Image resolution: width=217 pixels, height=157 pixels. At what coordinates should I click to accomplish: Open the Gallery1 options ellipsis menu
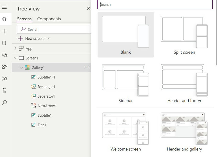(86, 67)
